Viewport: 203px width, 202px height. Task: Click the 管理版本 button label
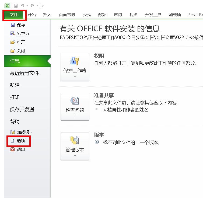point(75,150)
